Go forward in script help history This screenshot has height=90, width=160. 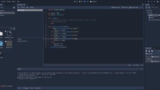(x=142, y=7)
